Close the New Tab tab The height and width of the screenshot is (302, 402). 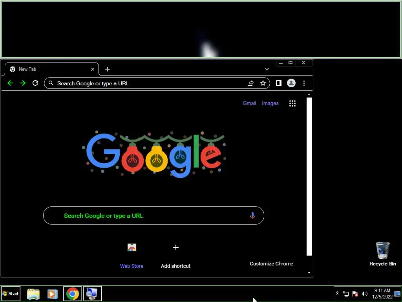coord(93,69)
